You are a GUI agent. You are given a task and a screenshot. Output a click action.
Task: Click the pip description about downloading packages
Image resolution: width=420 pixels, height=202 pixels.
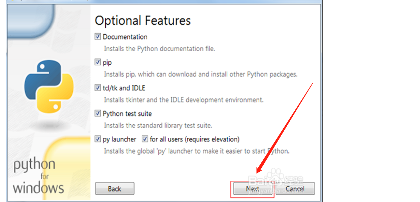click(x=201, y=74)
